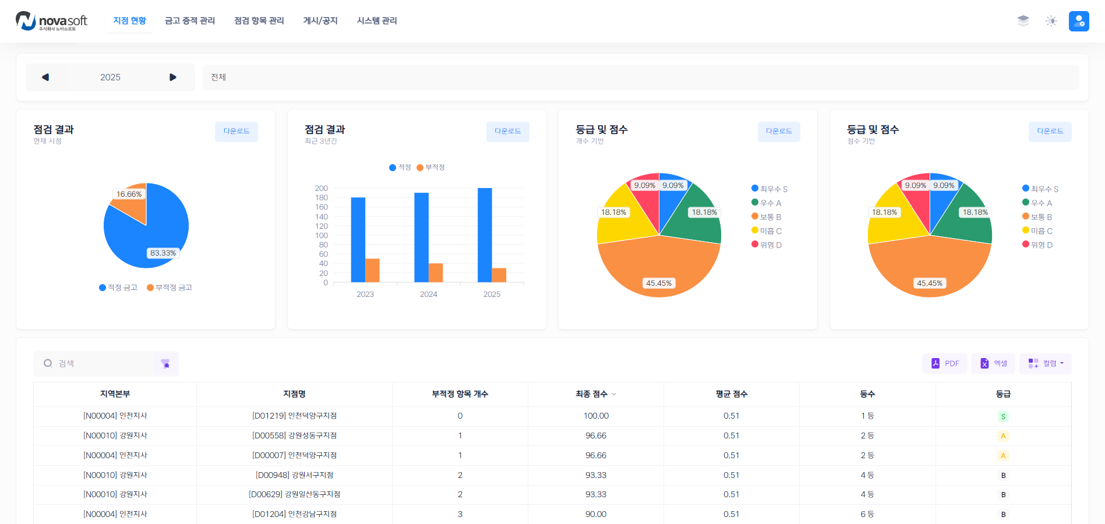Toggle 부적정 legend in bar chart
Viewport: 1105px width, 524px height.
coord(430,168)
